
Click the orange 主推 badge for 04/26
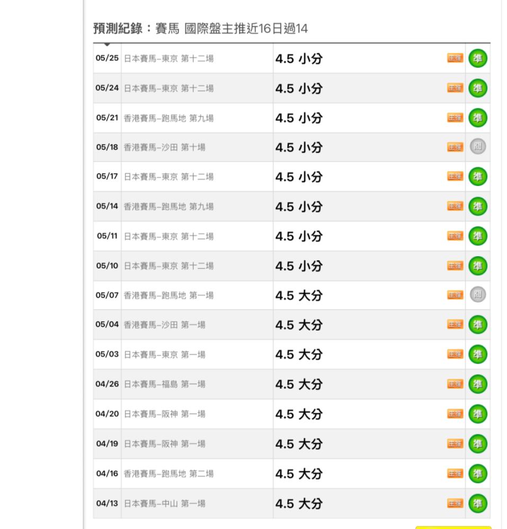[x=455, y=384]
